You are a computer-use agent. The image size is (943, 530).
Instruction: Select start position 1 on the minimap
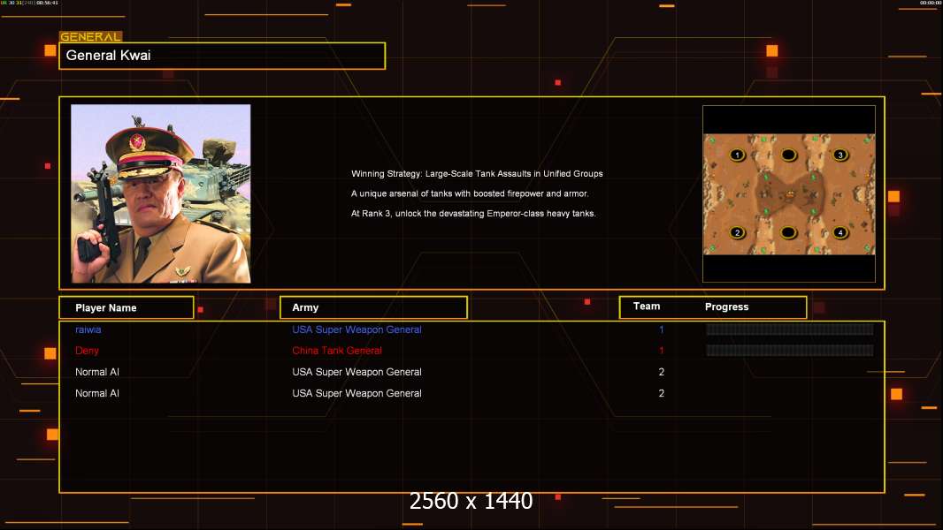737,155
